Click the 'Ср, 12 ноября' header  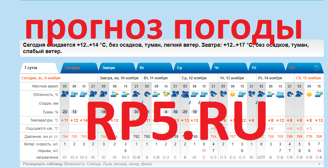pyautogui.click(x=194, y=78)
